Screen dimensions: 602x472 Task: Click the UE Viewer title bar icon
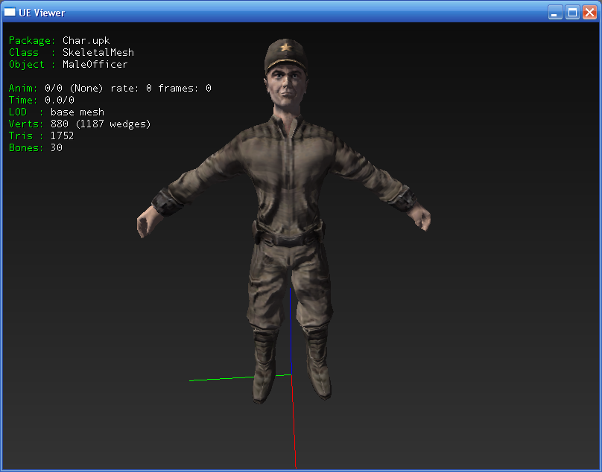[10, 13]
